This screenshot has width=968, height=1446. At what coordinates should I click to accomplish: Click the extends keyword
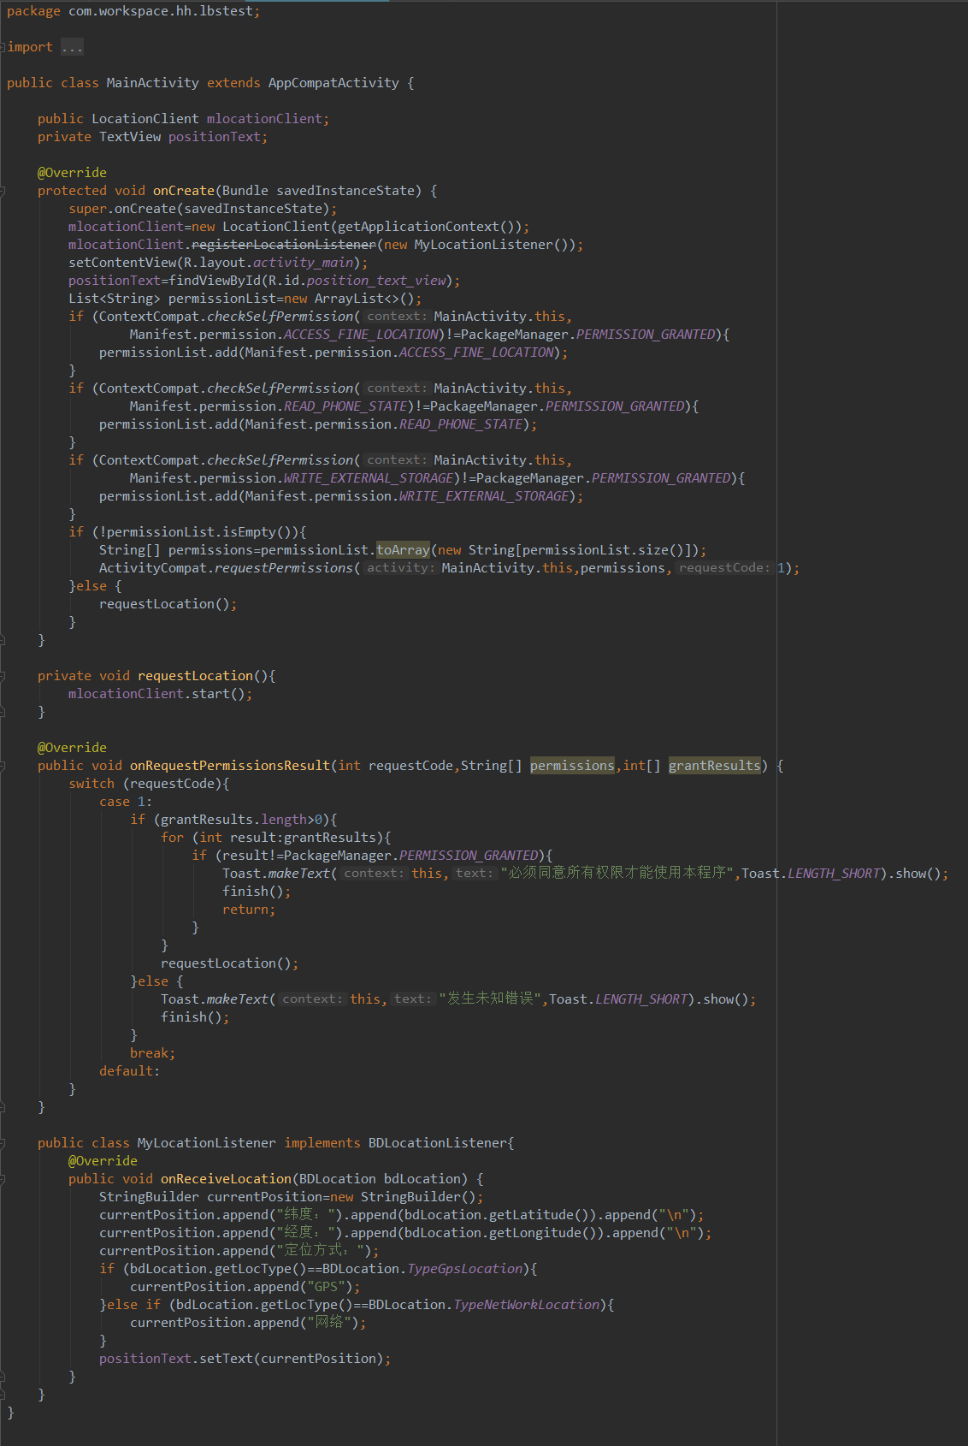[x=233, y=83]
